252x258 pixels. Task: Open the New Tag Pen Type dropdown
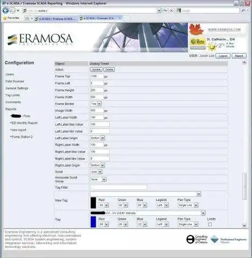[188, 205]
